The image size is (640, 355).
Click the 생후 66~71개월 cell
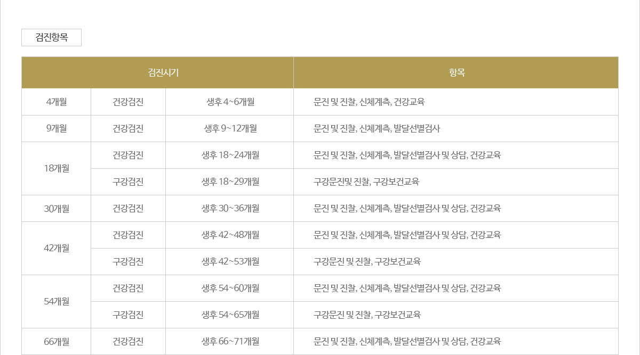[230, 342]
